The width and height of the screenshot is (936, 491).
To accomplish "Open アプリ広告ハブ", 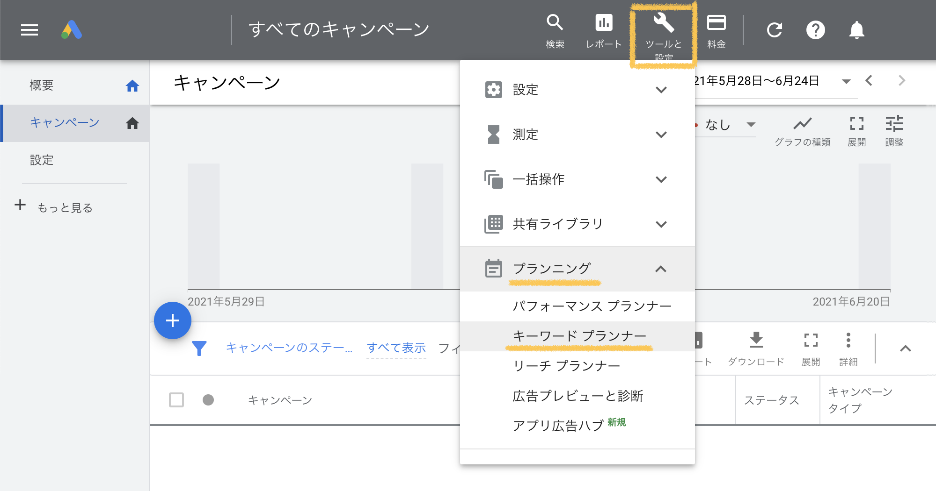I will [558, 426].
